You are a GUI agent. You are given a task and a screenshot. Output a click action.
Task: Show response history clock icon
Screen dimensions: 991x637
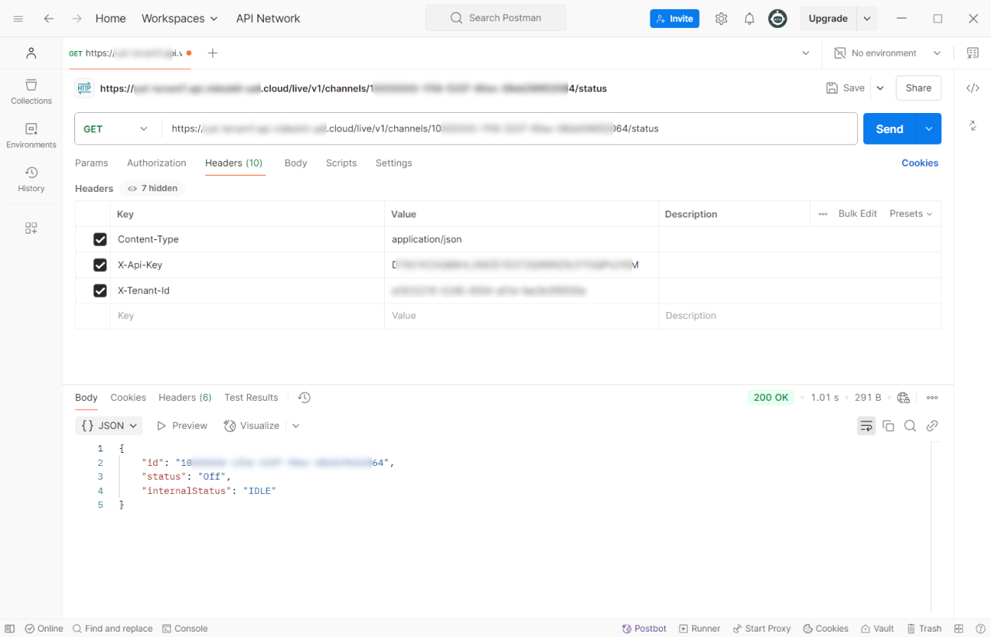point(304,397)
